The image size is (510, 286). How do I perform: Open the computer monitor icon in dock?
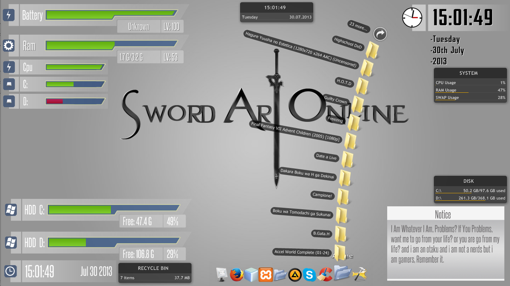tap(222, 274)
